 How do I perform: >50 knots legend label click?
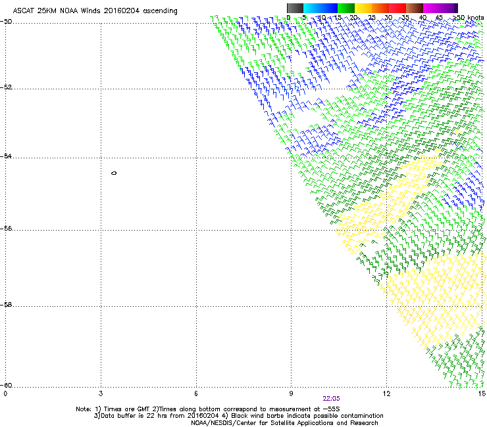tap(469, 18)
